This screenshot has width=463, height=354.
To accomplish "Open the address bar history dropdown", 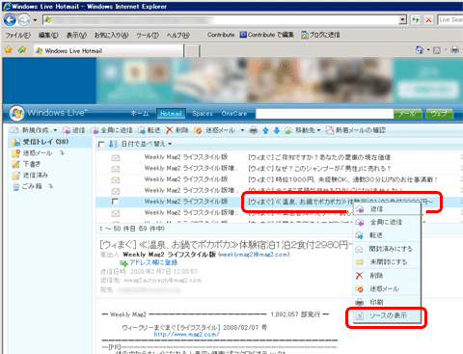I will (402, 20).
